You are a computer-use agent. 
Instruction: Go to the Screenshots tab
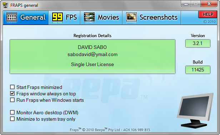tap(152, 17)
